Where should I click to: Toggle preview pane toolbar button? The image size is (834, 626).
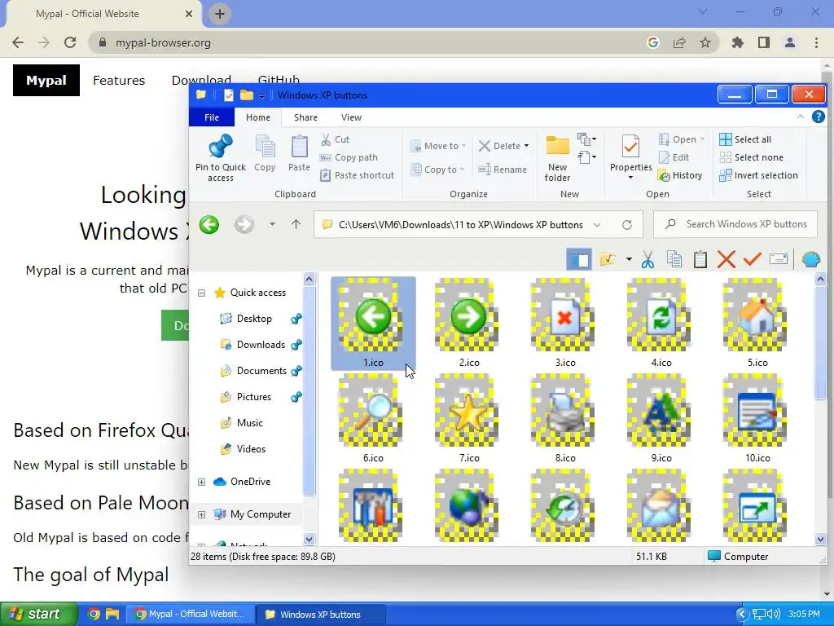click(x=579, y=259)
